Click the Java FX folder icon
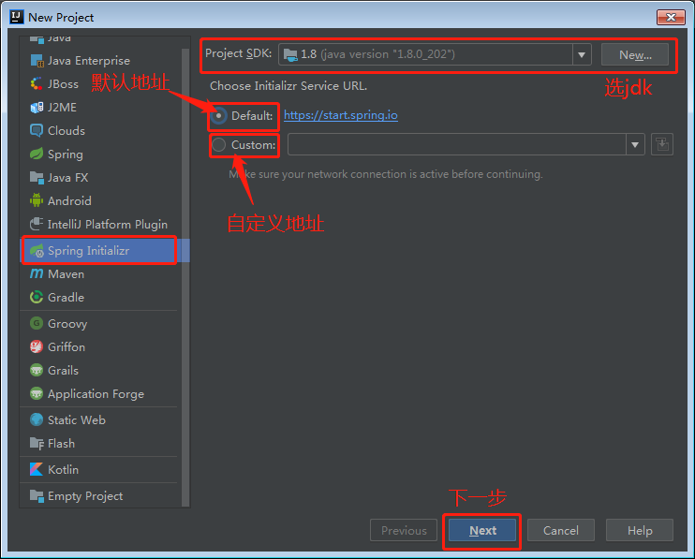Image resolution: width=695 pixels, height=559 pixels. pyautogui.click(x=37, y=177)
